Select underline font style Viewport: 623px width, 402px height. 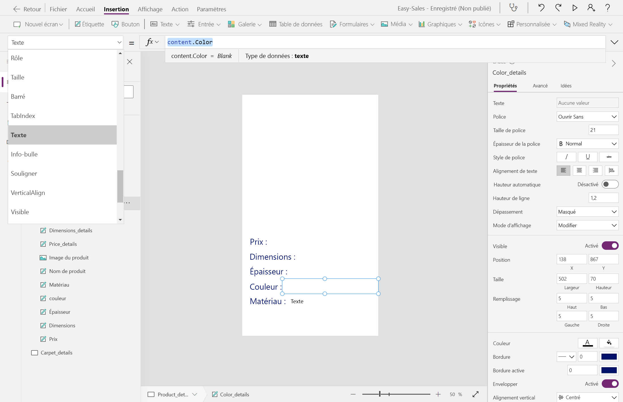[x=588, y=157]
